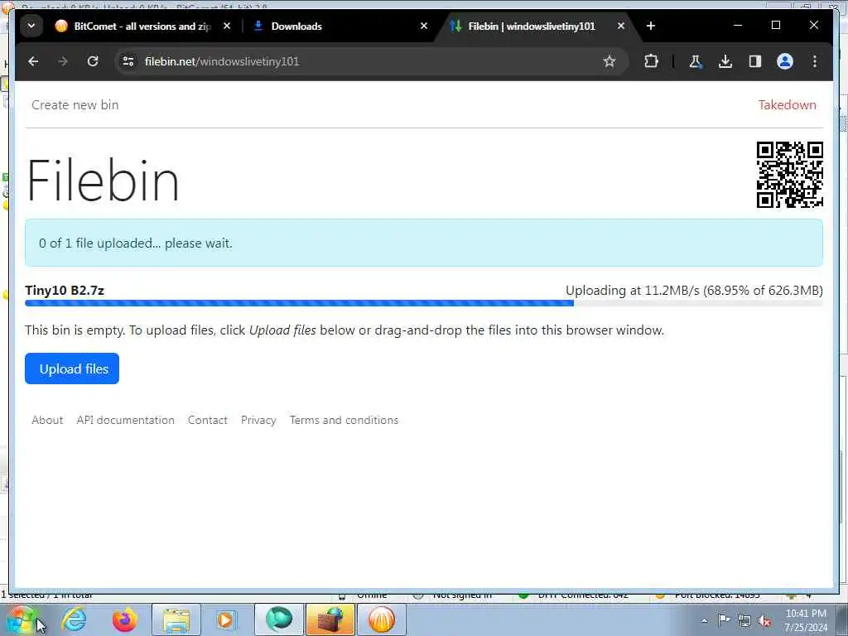The height and width of the screenshot is (636, 848).
Task: Show hidden system tray icons
Action: 704,621
